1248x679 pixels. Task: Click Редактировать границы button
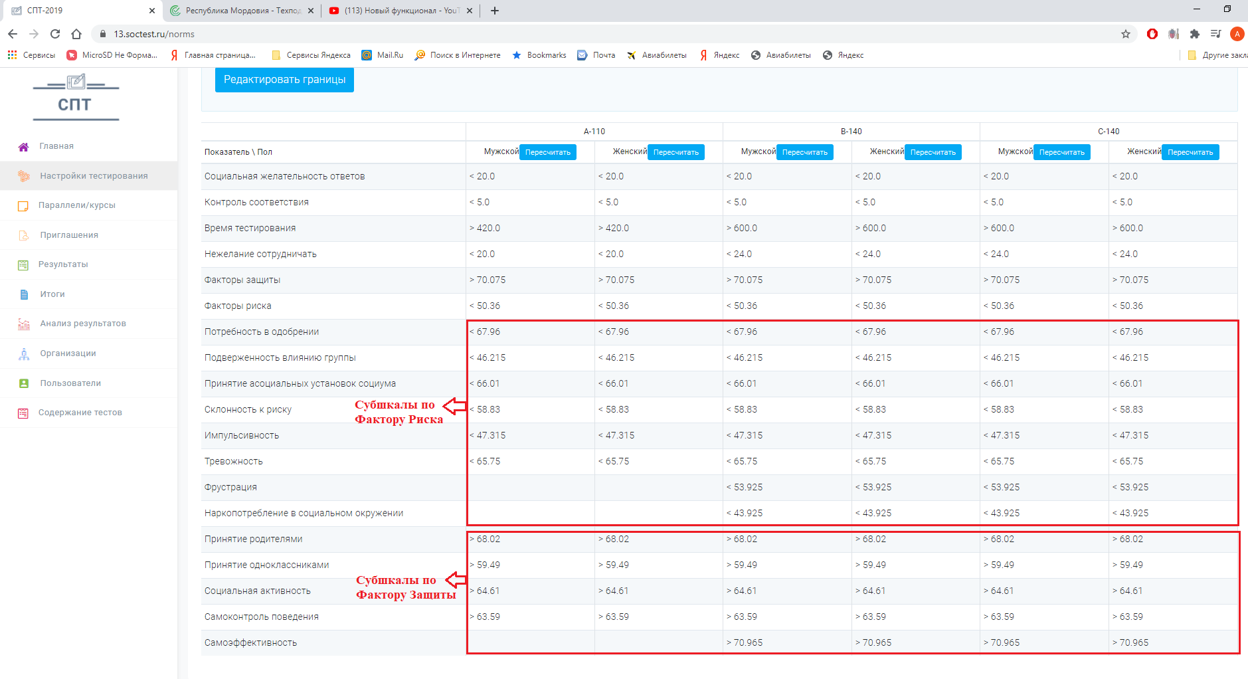284,80
